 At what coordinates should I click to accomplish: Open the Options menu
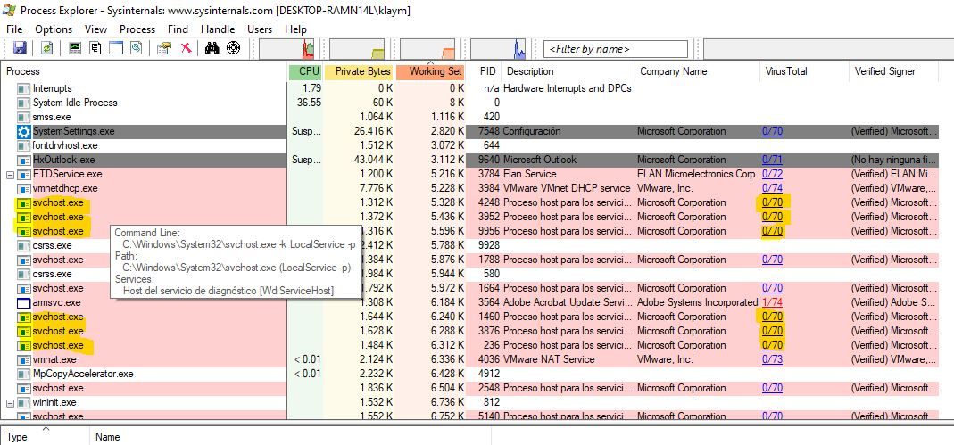(54, 29)
